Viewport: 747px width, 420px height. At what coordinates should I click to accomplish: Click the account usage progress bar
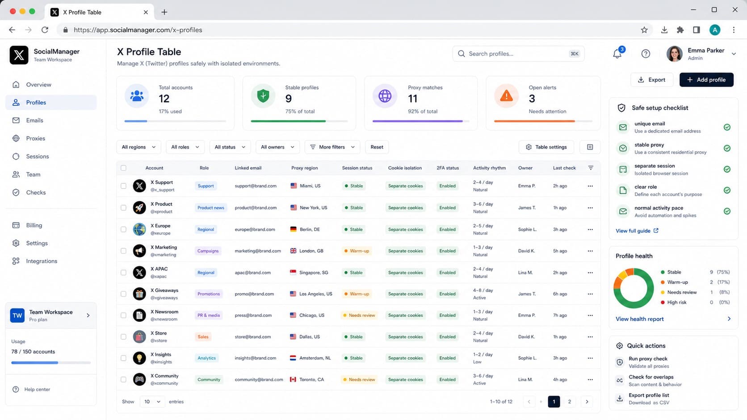click(51, 363)
